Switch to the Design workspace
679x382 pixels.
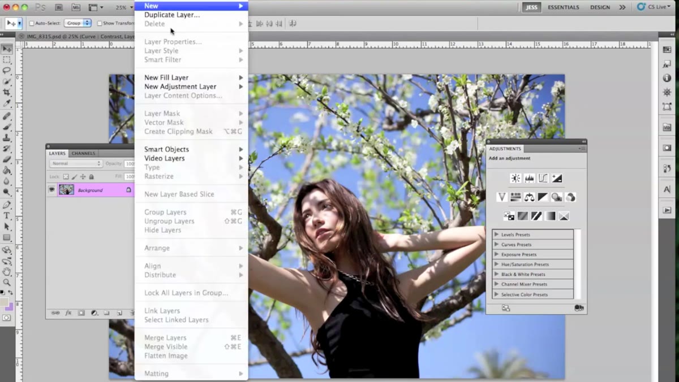tap(600, 7)
